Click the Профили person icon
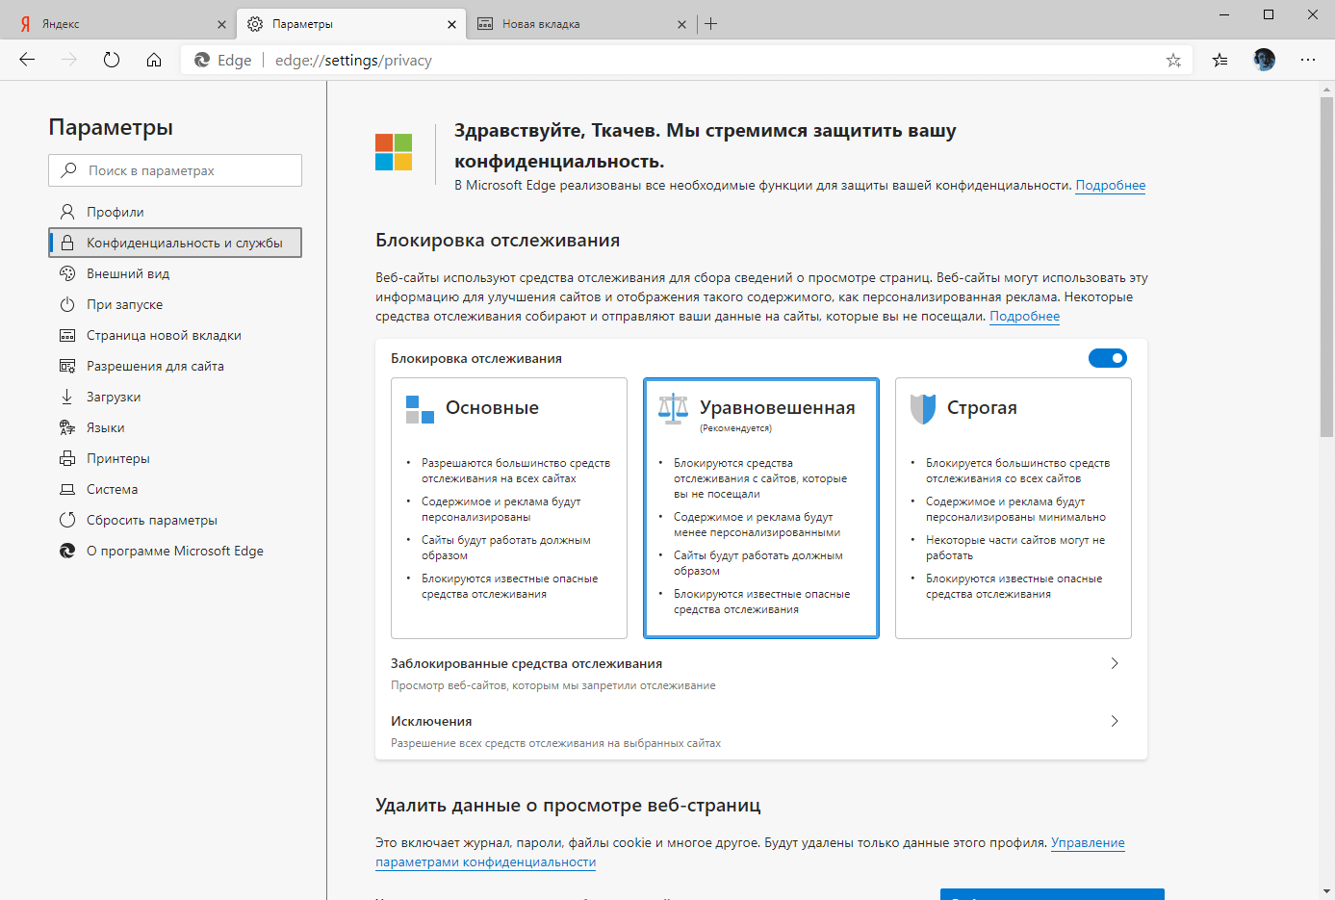This screenshot has height=900, width=1335. pyautogui.click(x=67, y=212)
